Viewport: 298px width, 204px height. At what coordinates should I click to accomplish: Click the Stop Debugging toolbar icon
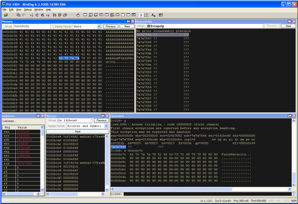(41, 15)
